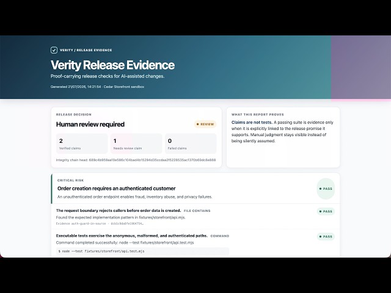This screenshot has width=391, height=293.
Task: Open the "2 Verified claims" stat card
Action: click(x=82, y=143)
